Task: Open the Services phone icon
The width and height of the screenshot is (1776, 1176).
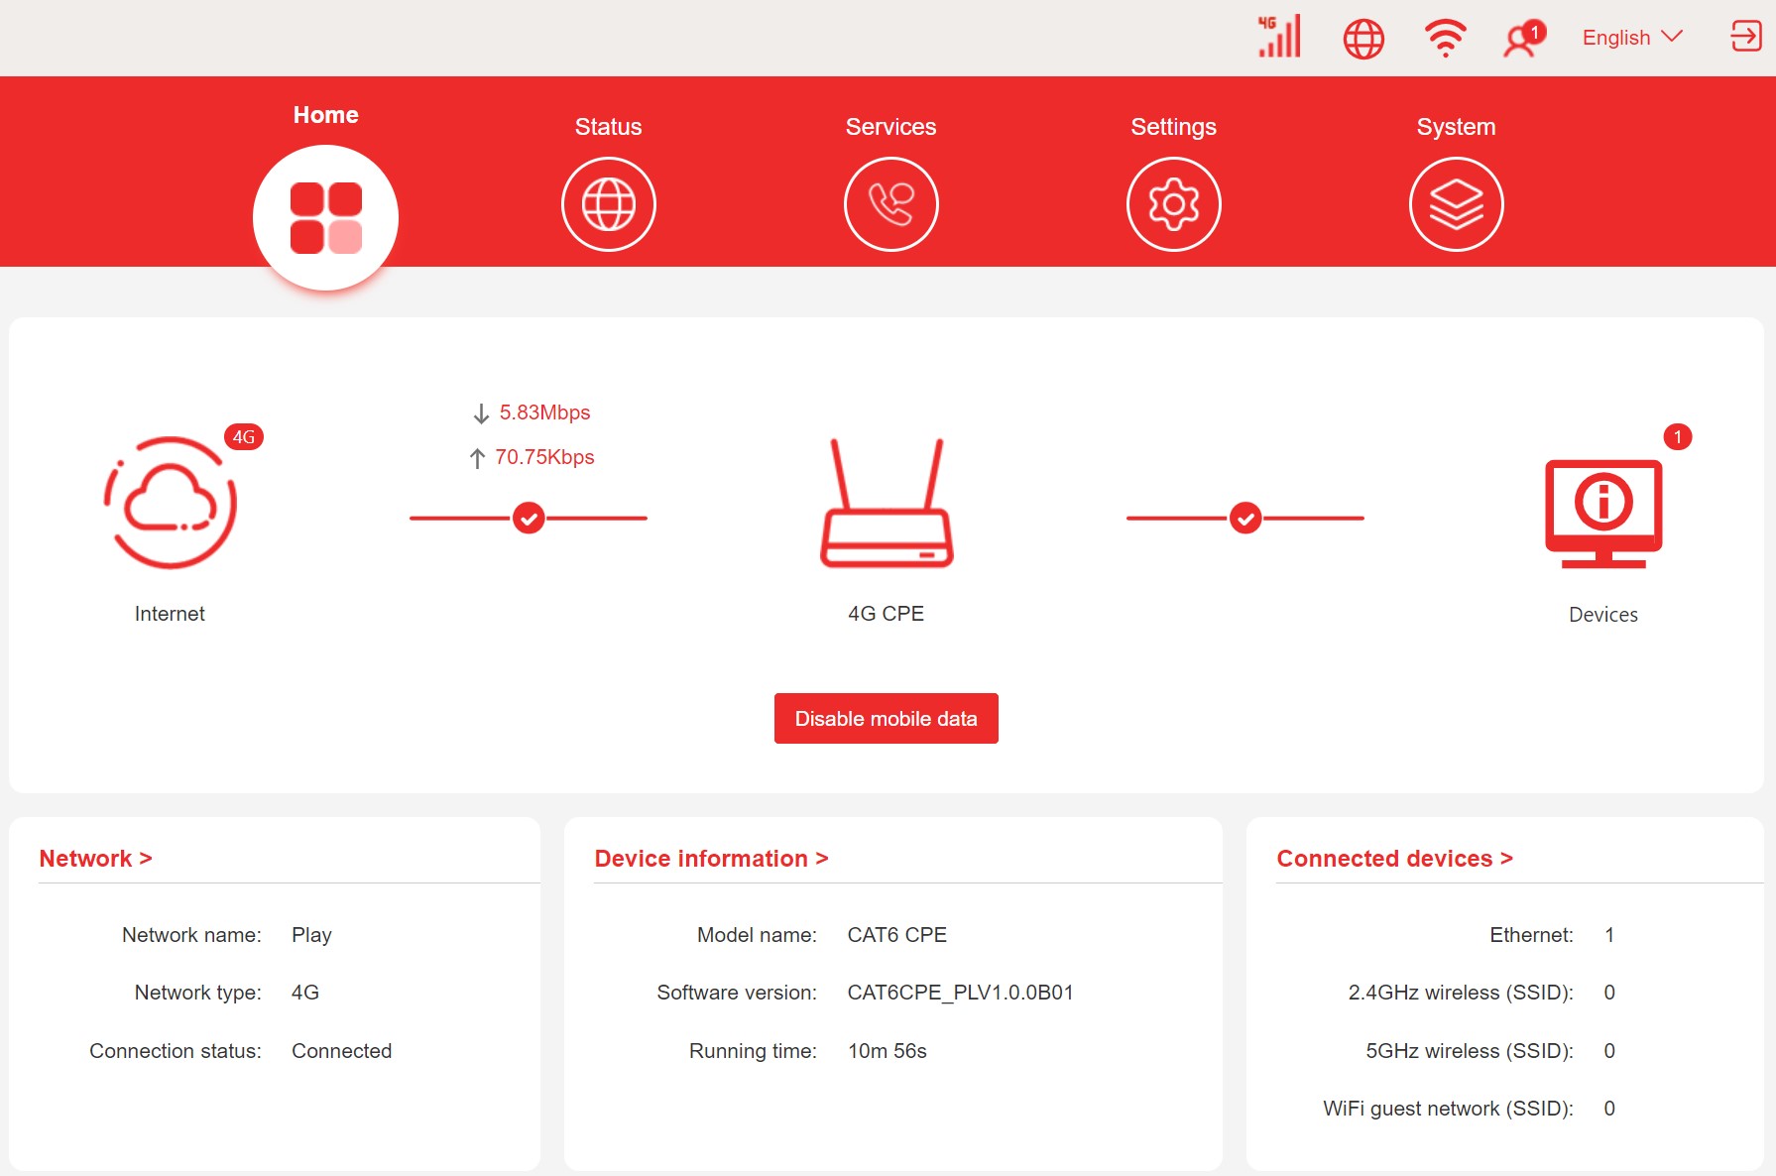Action: coord(890,204)
